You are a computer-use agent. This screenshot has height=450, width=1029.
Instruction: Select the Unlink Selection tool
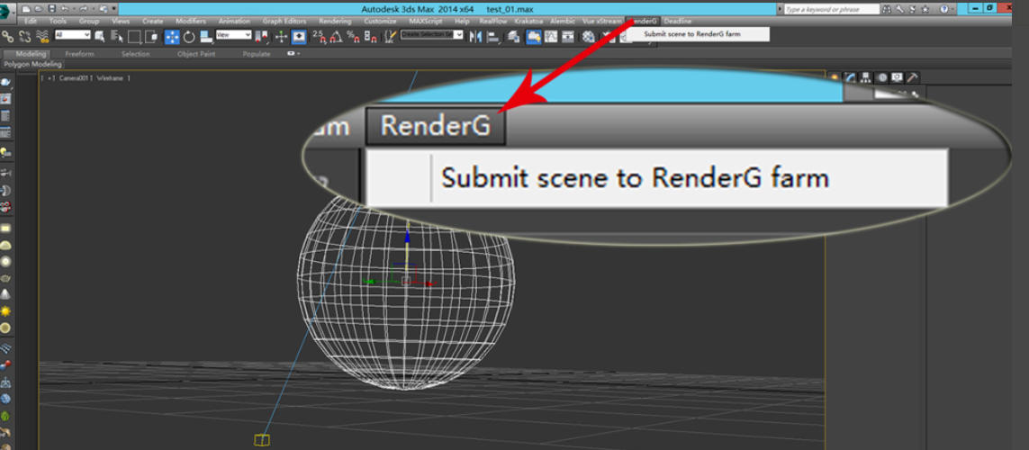click(25, 36)
